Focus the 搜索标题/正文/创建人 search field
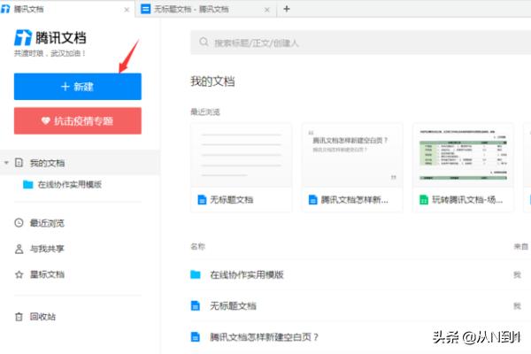Image resolution: width=531 pixels, height=354 pixels. click(361, 42)
